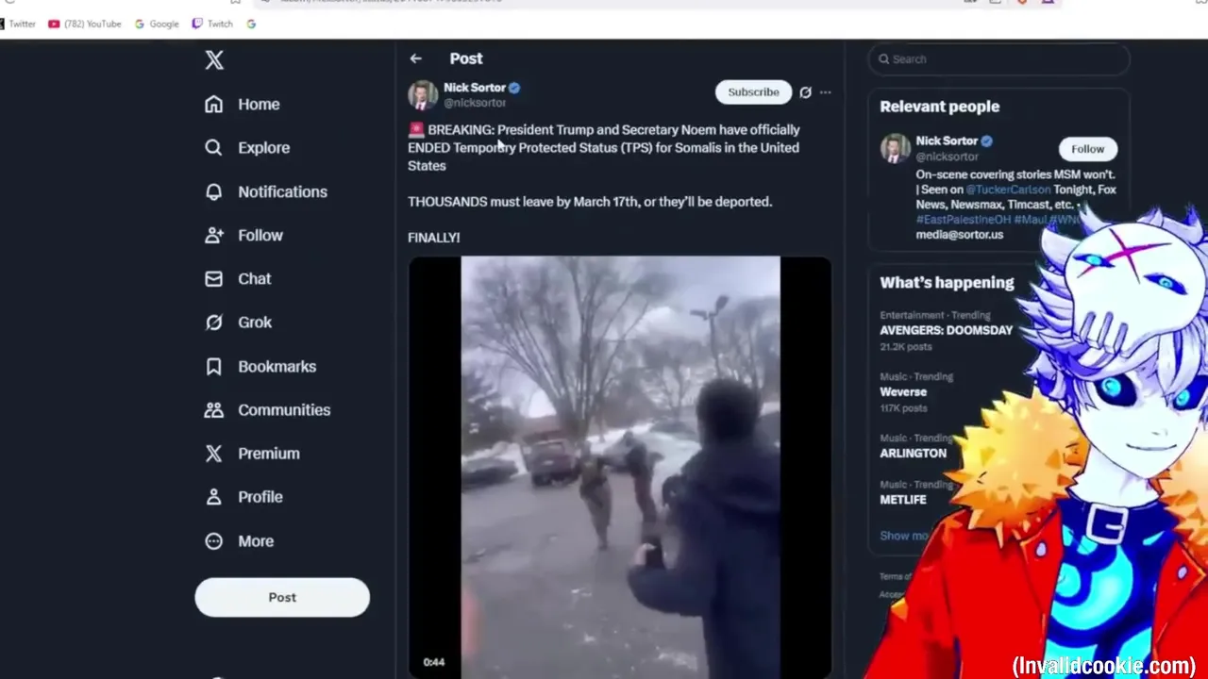Screen dimensions: 1208x679
Task: Play the embedded post video
Action: (x=620, y=467)
